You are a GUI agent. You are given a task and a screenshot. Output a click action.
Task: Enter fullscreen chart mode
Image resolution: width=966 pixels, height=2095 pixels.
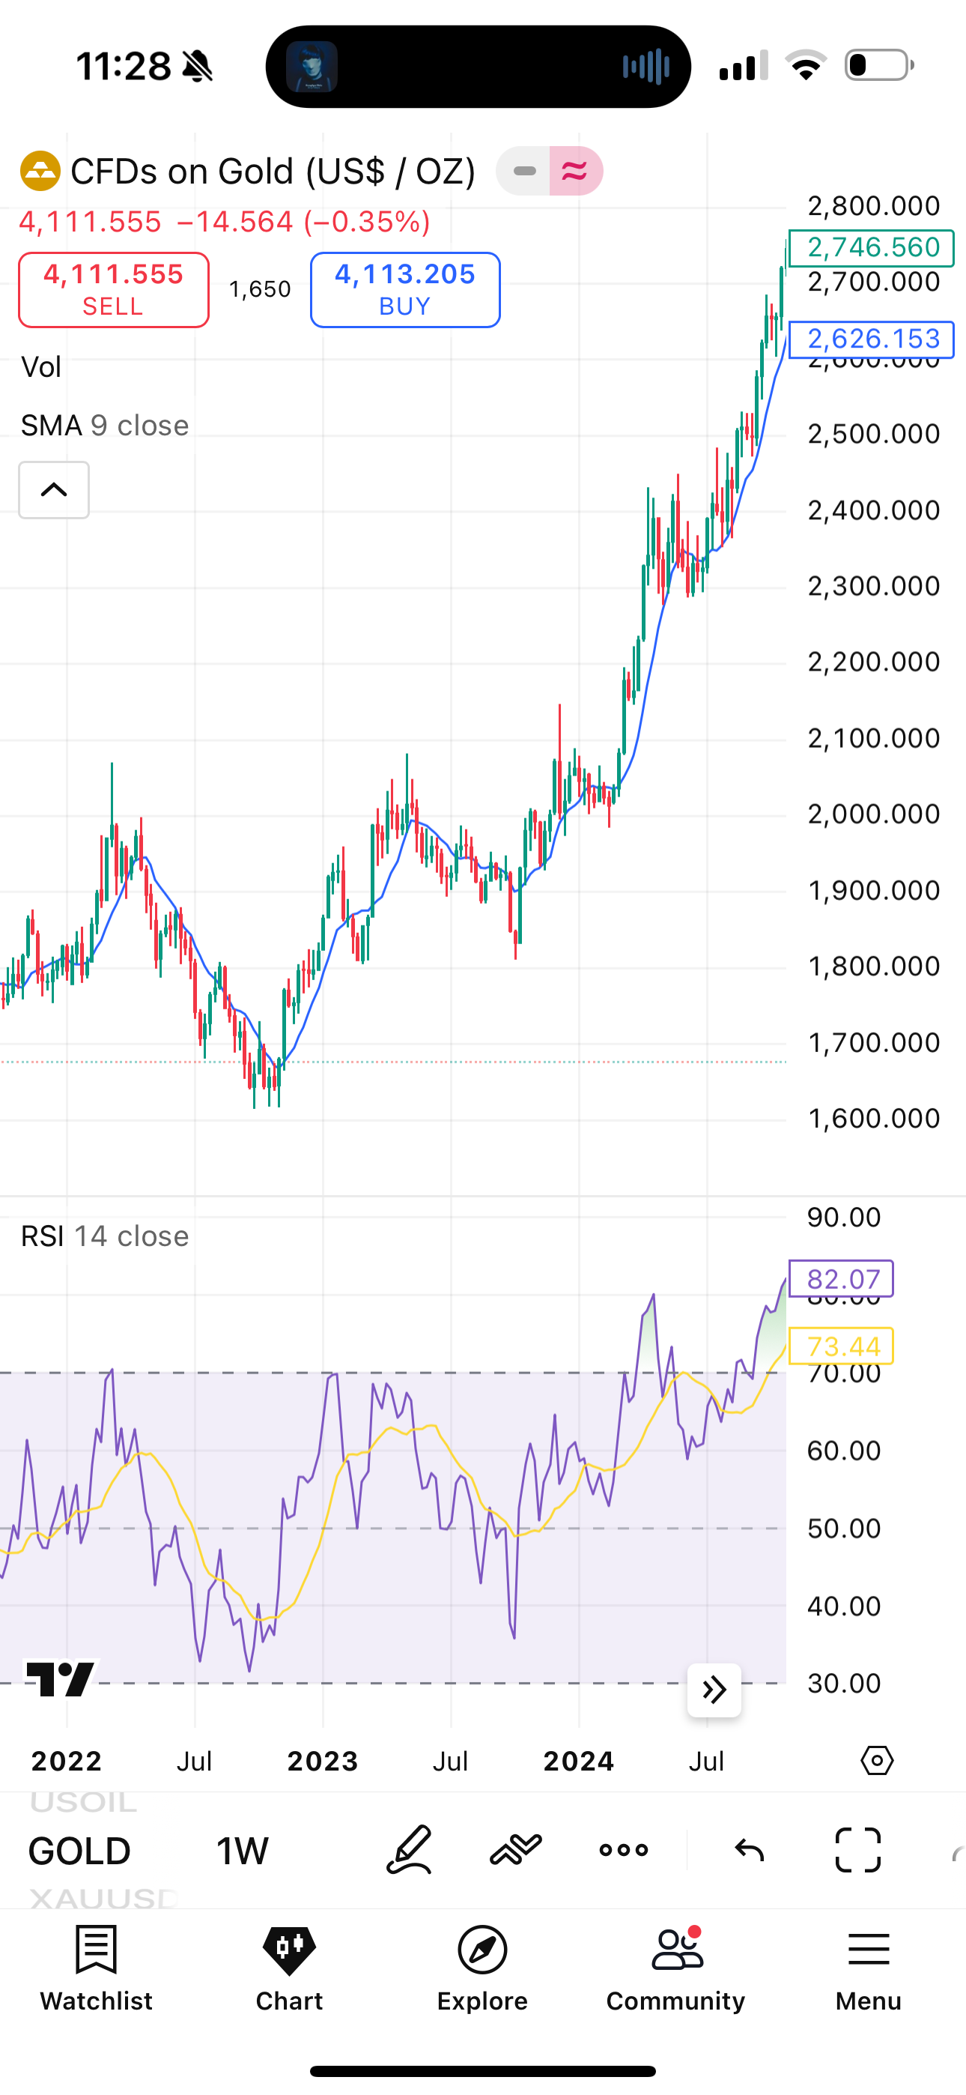pyautogui.click(x=858, y=1850)
